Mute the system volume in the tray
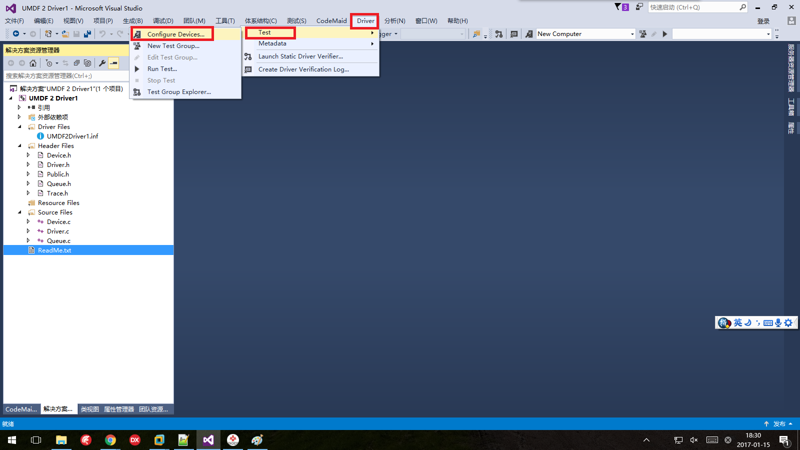This screenshot has width=800, height=450. [693, 440]
